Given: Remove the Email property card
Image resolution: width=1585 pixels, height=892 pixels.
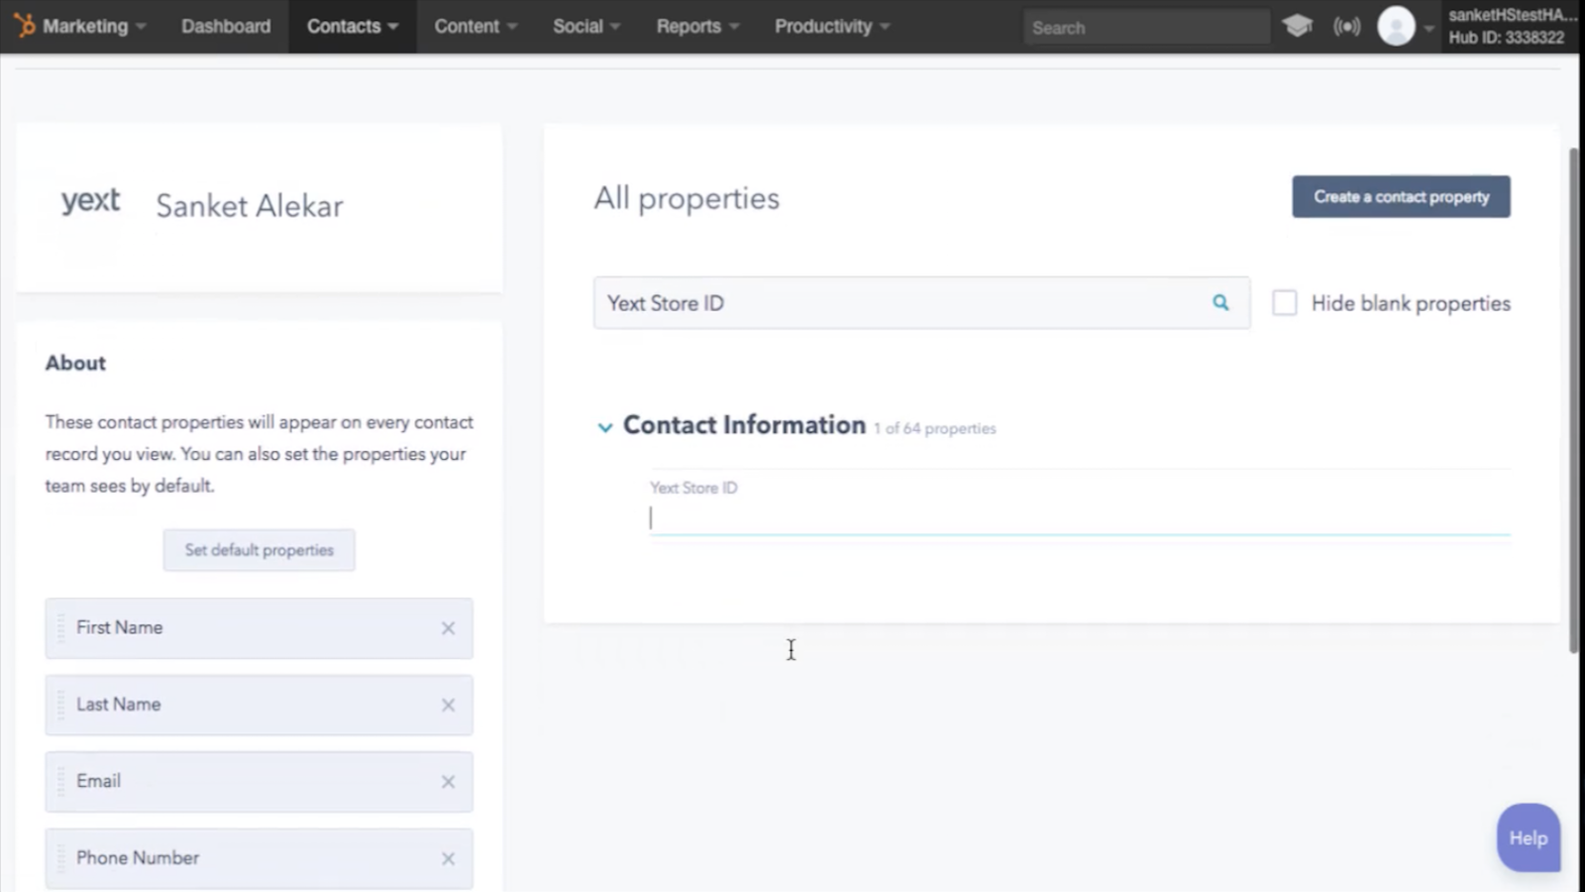Looking at the screenshot, I should coord(448,781).
